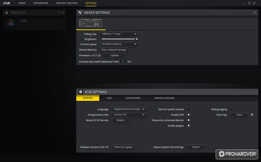261x162 pixels.
Task: Maximize the iCUE window
Action: point(249,3)
